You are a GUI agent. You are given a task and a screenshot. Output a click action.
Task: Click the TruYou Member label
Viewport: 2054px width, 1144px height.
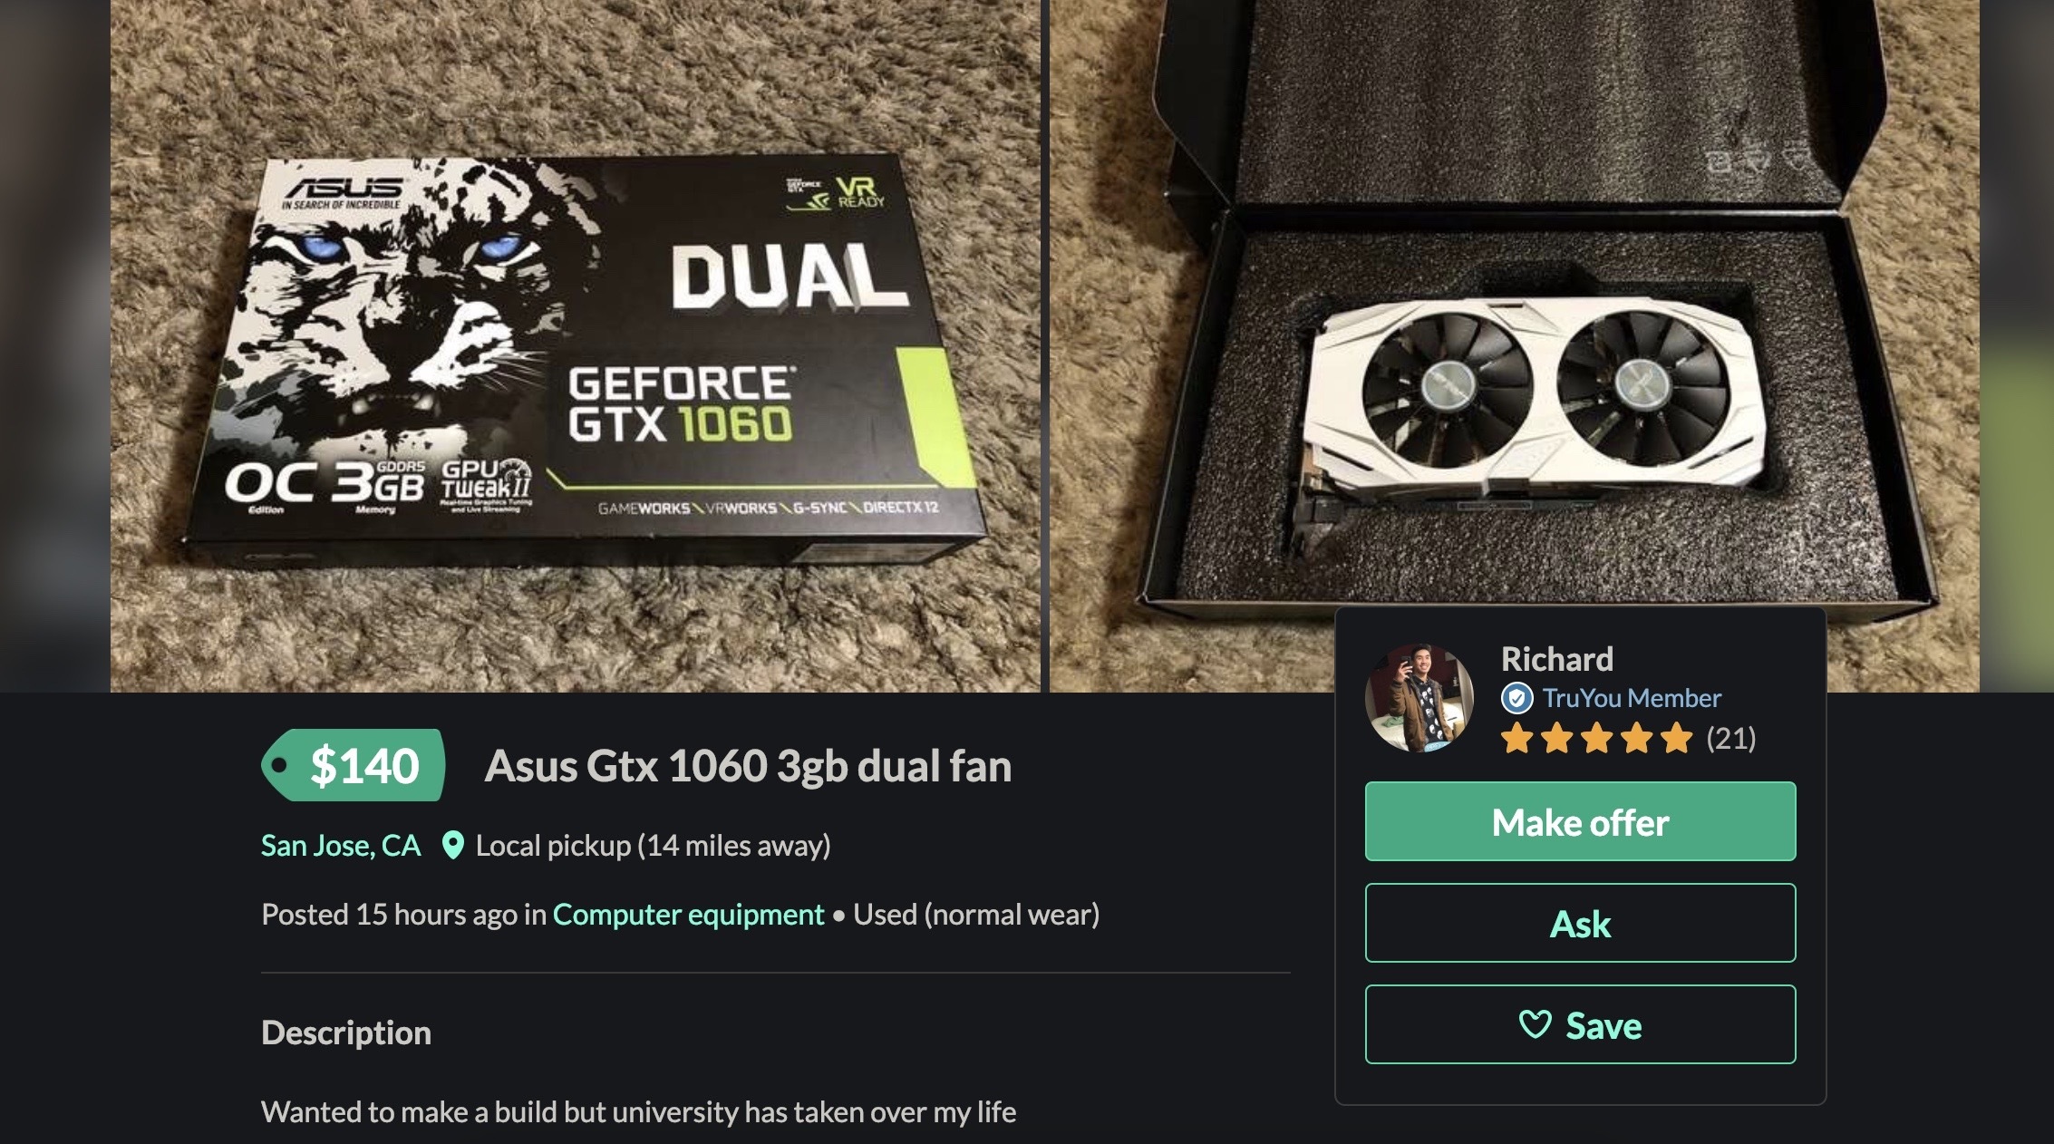(1632, 698)
